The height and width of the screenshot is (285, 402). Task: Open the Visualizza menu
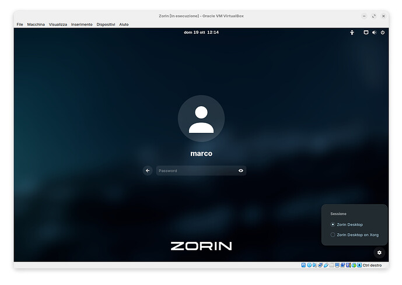(58, 24)
